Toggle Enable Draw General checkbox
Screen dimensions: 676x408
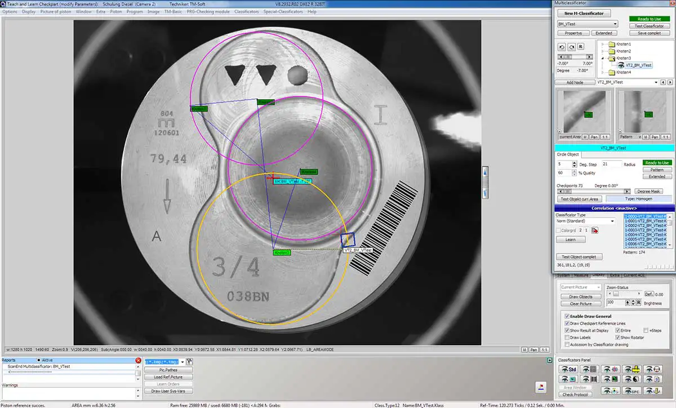pos(567,317)
